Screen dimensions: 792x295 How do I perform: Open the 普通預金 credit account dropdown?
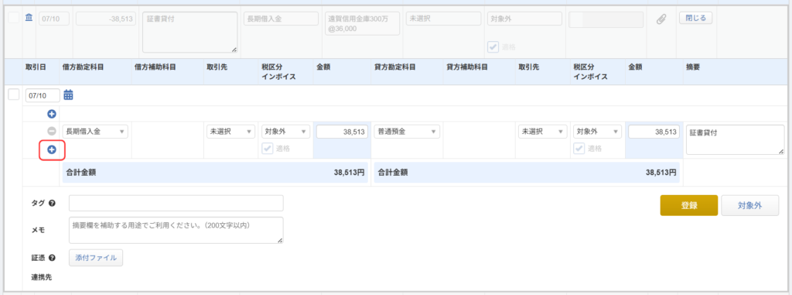click(x=407, y=132)
